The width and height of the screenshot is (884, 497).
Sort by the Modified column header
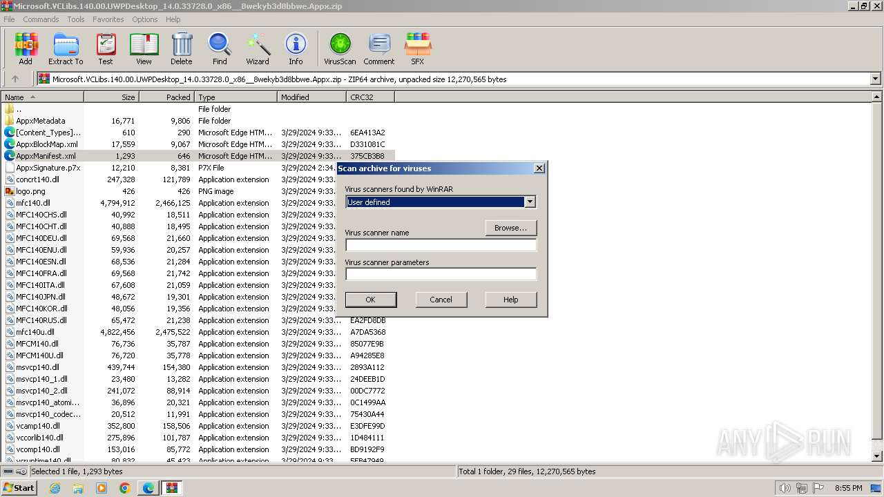click(311, 97)
